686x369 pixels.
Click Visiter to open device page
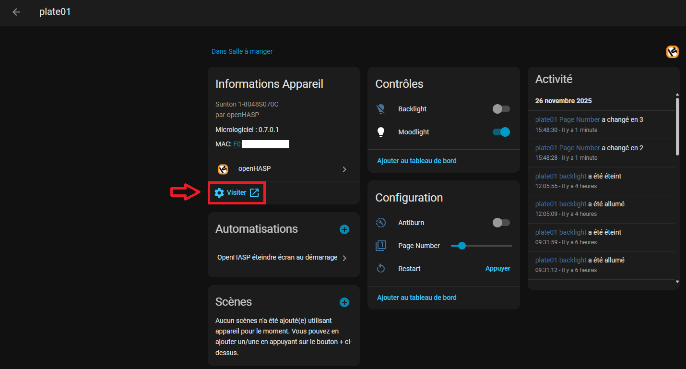pyautogui.click(x=237, y=193)
